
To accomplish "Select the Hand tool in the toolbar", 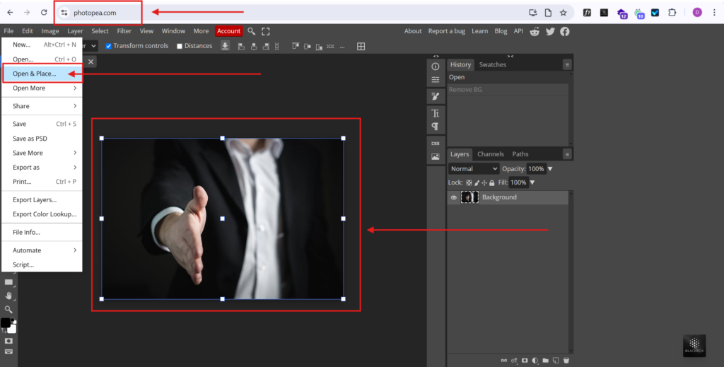I will [8, 296].
